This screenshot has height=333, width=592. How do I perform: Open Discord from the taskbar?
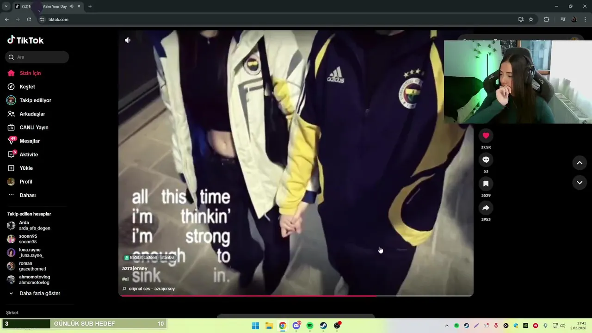296,326
